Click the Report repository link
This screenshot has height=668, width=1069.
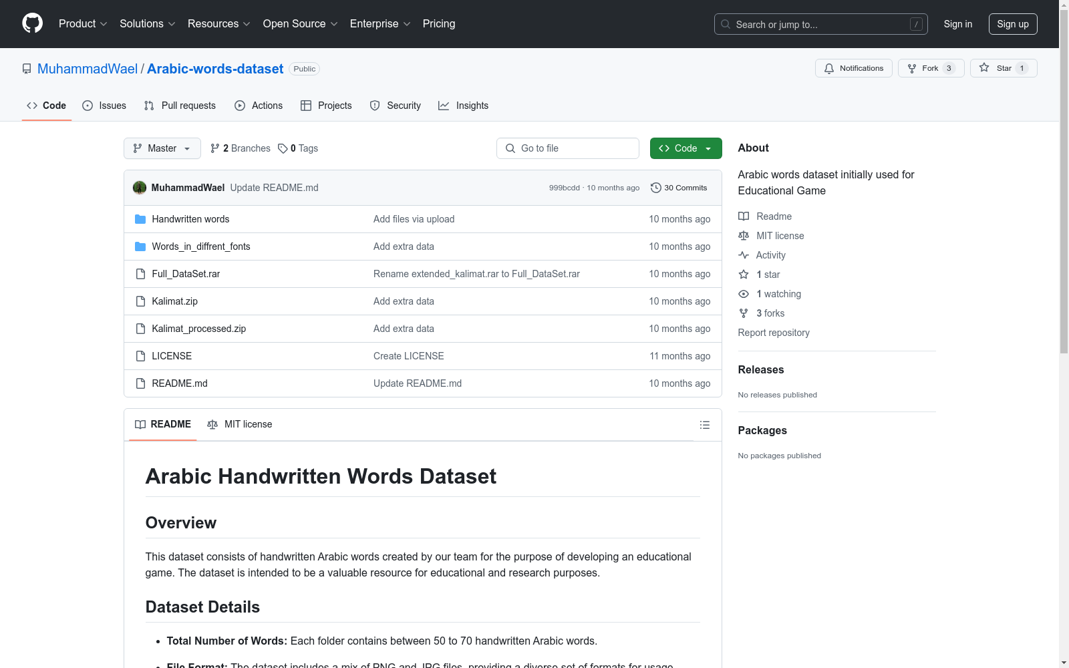[x=774, y=333]
